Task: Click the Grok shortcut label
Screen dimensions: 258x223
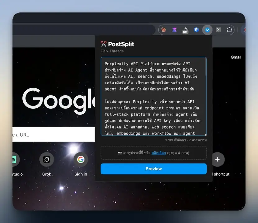Action: (47, 174)
